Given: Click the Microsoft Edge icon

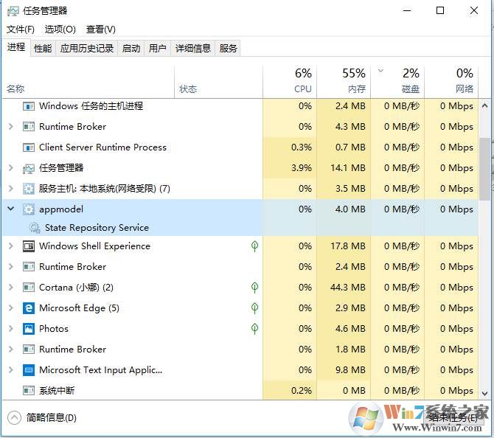Looking at the screenshot, I should coord(29,308).
